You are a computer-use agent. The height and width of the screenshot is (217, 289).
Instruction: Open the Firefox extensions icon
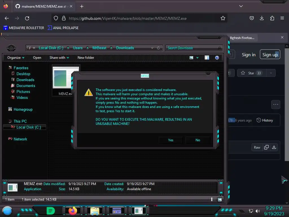272,18
